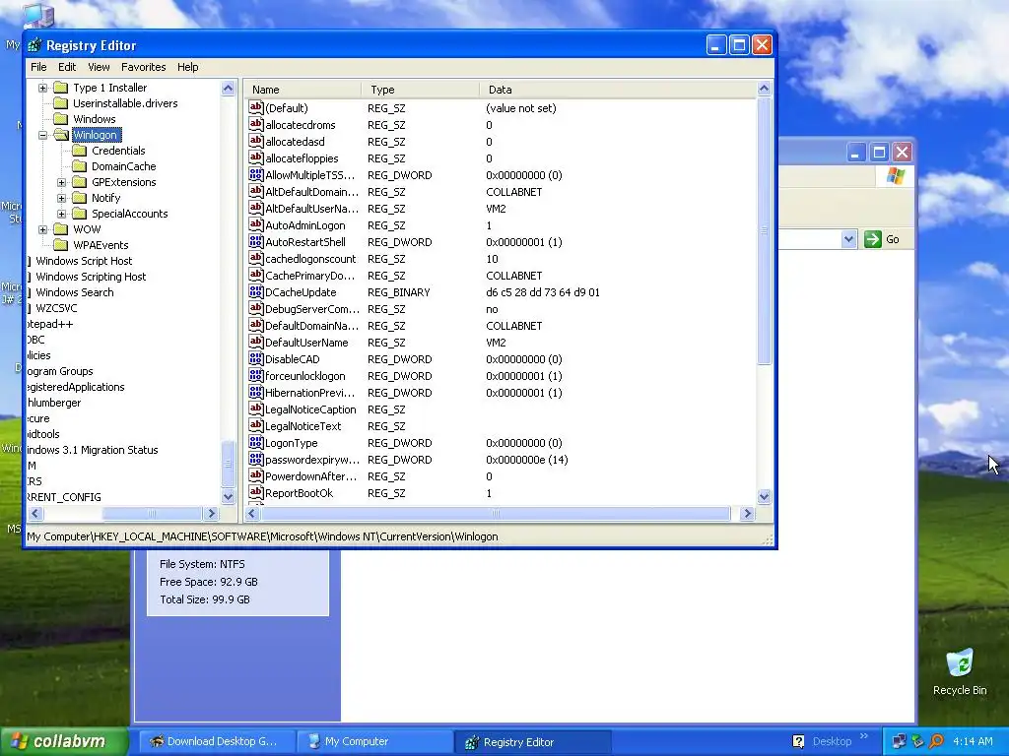Open the Recycle Bin desktop icon
1009x756 pixels.
(x=960, y=663)
